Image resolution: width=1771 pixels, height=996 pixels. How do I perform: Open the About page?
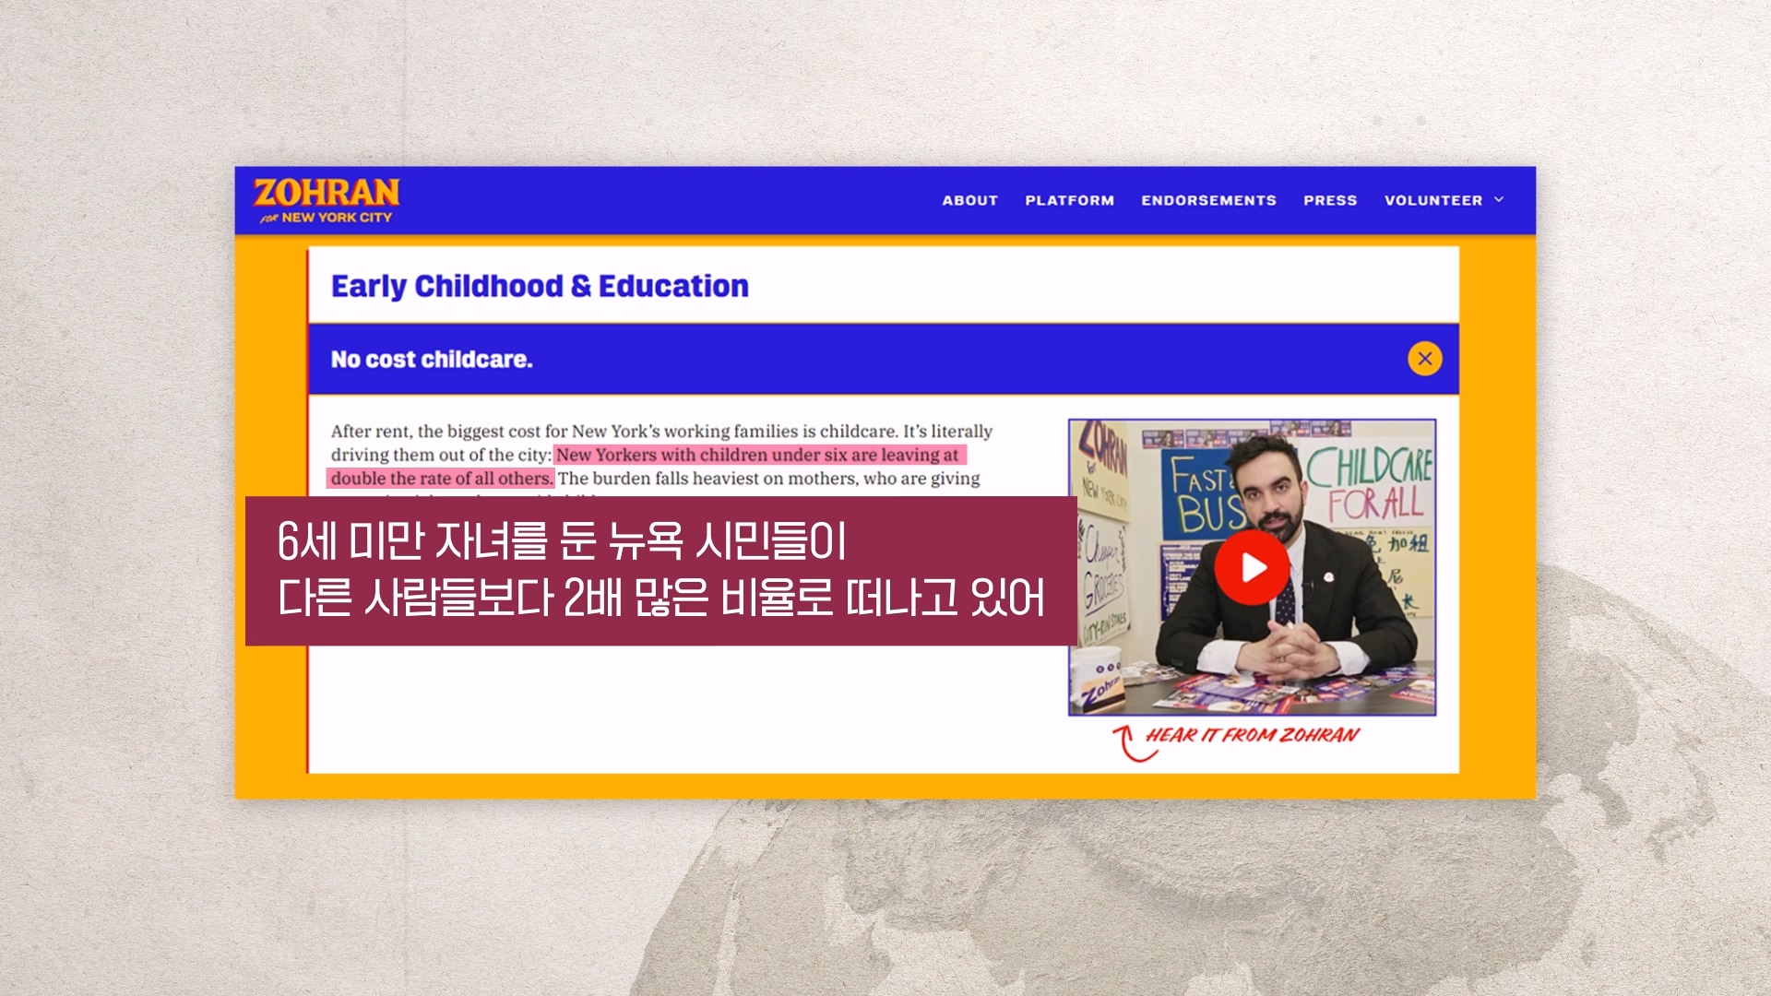pyautogui.click(x=969, y=200)
